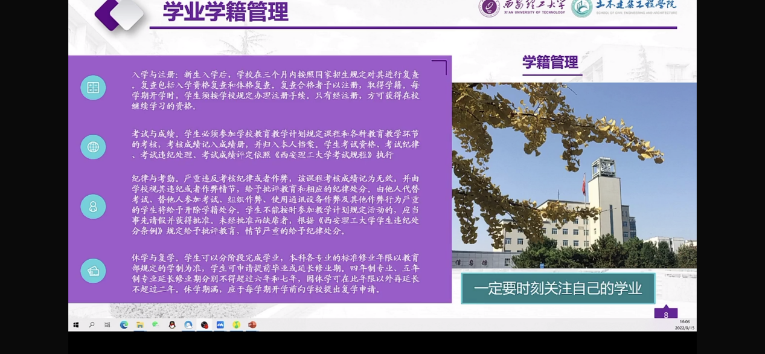Click the taskbar search magnifier icon

(x=92, y=325)
